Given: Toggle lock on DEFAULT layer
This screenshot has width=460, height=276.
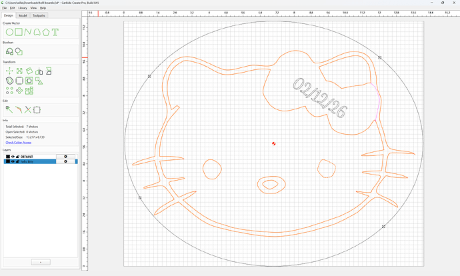Looking at the screenshot, I should (x=17, y=157).
